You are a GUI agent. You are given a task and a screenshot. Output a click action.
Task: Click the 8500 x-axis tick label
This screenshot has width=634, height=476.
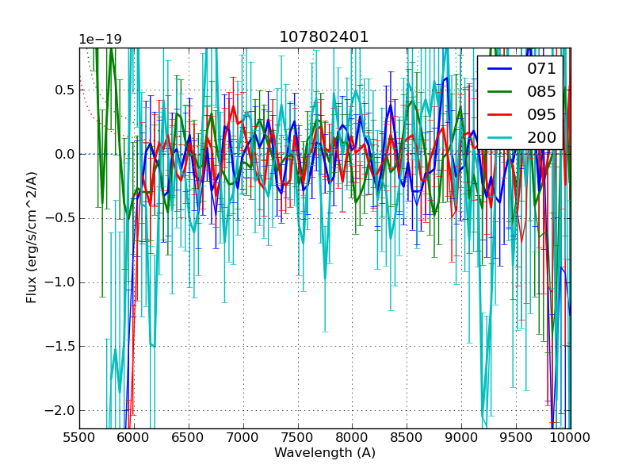click(407, 437)
